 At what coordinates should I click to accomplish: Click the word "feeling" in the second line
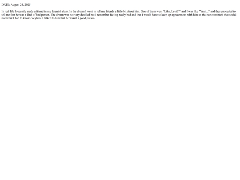coord(114,15)
